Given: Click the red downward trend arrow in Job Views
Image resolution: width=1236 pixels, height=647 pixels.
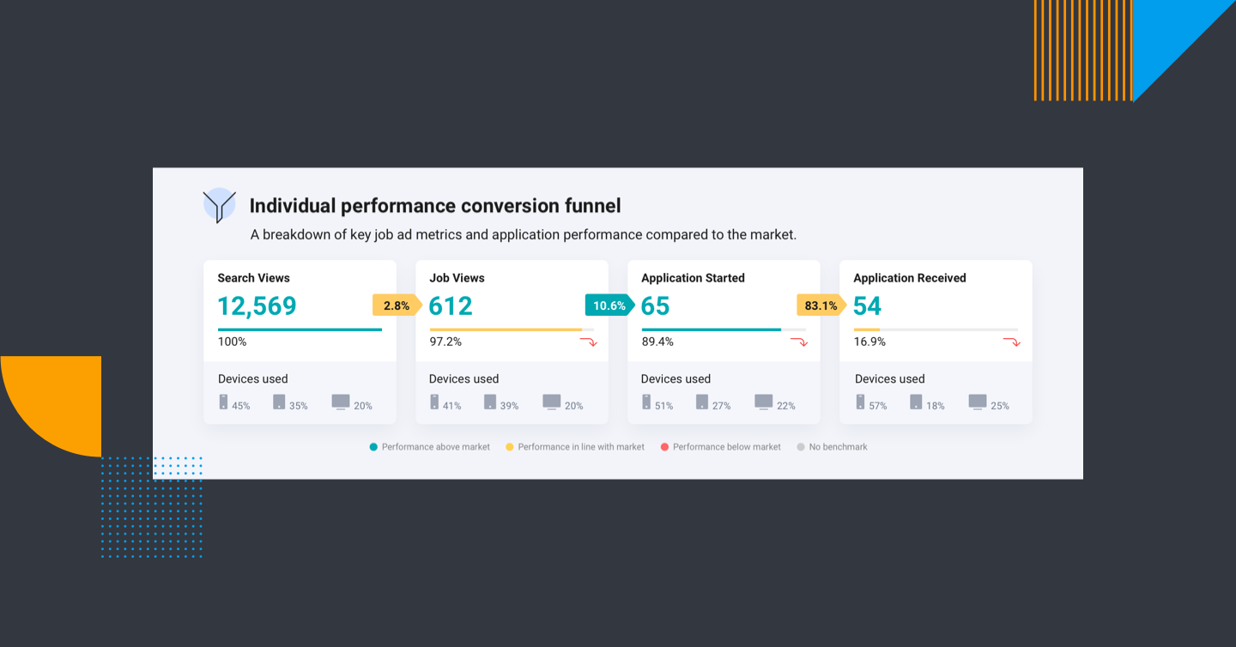Looking at the screenshot, I should tap(588, 342).
